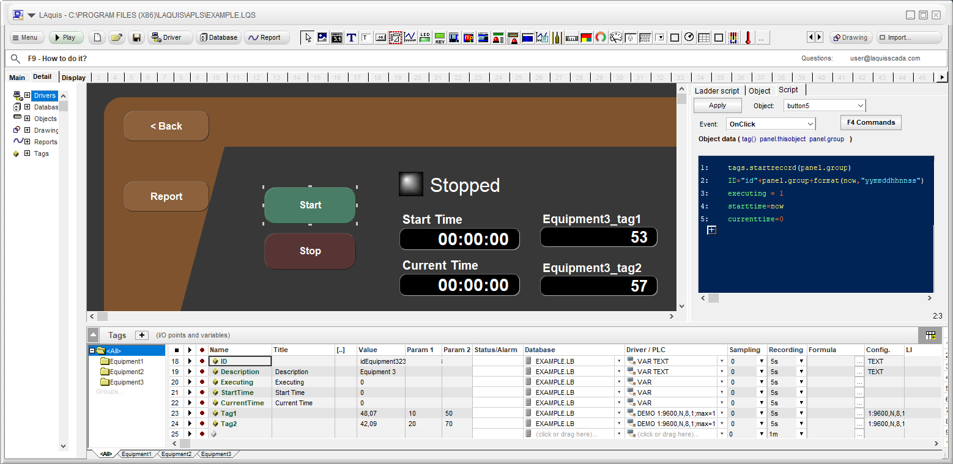953x464 pixels.
Task: Toggle the red record dot for Executing row
Action: [x=202, y=382]
